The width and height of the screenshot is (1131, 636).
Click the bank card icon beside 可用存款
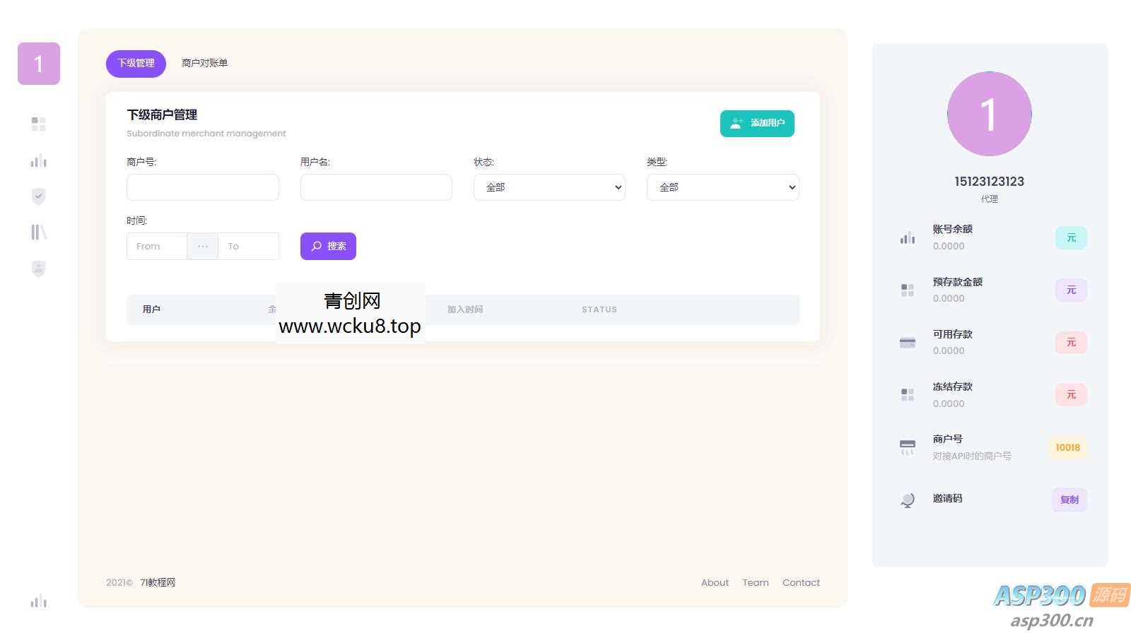point(907,342)
